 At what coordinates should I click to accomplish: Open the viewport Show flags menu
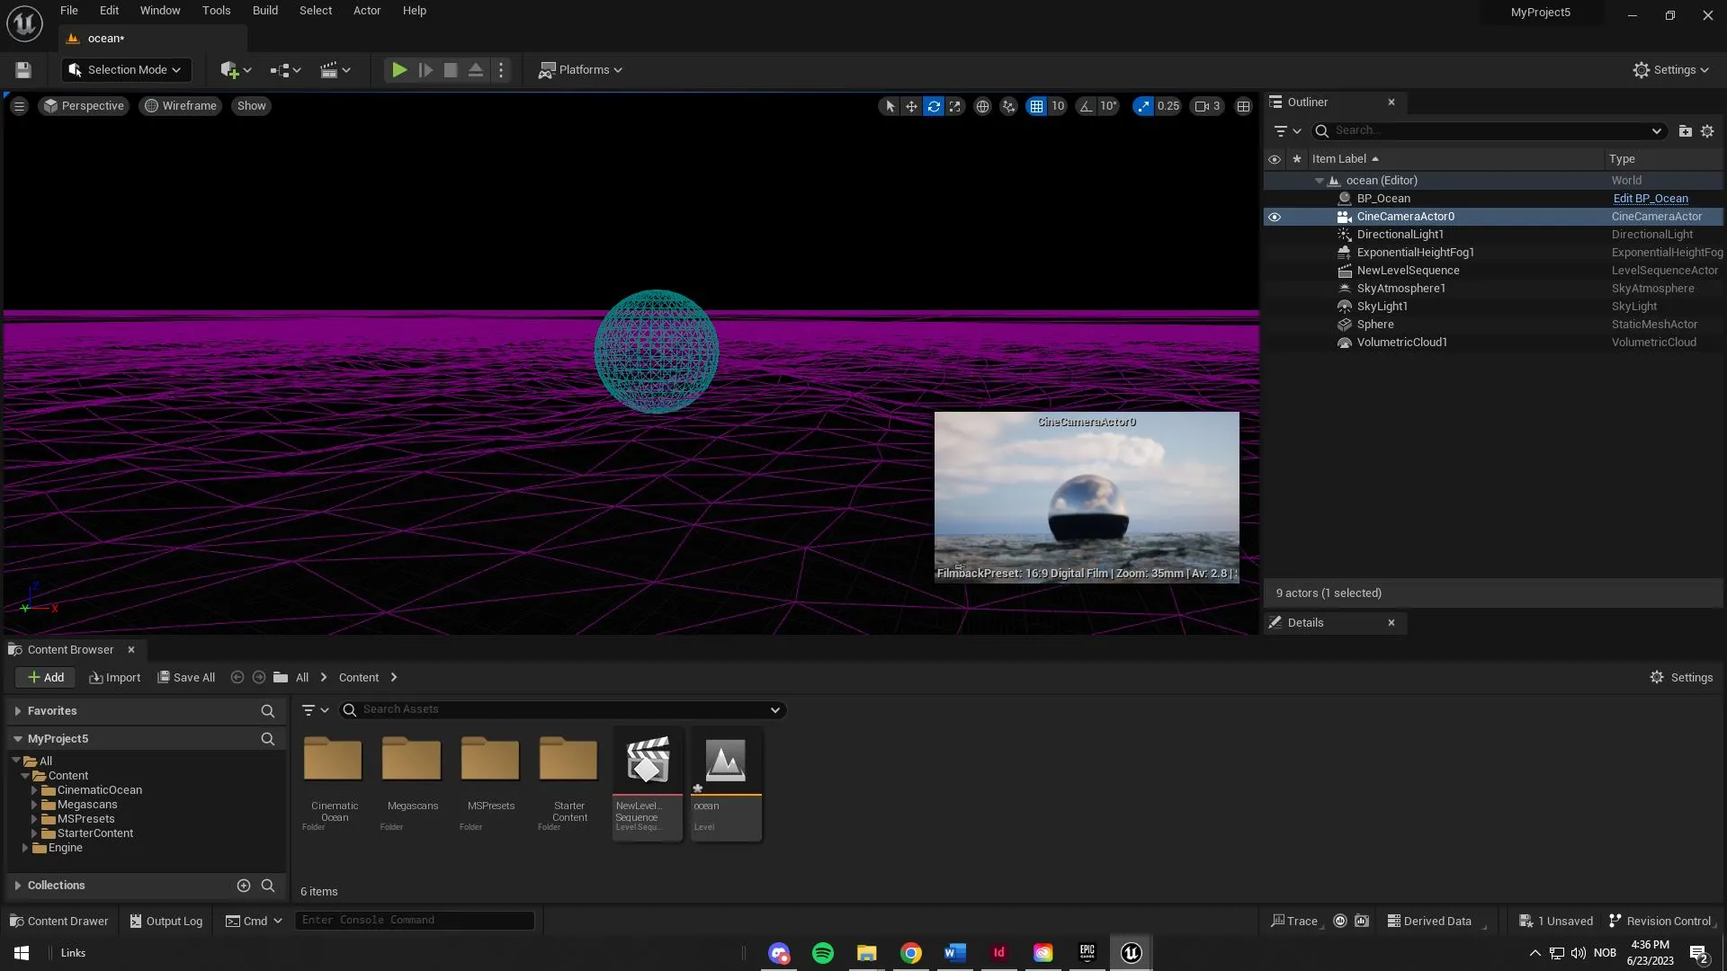252,106
